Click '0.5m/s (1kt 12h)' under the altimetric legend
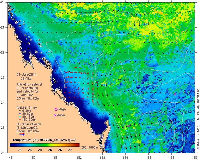Image resolution: width=200 pixels, height=160 pixels. (x=27, y=98)
